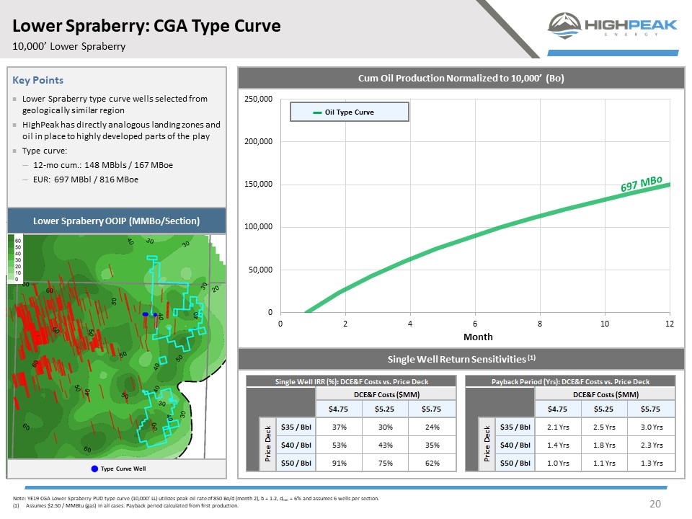Click the blue Type Curve Well legend dot
The height and width of the screenshot is (519, 692).
point(94,469)
